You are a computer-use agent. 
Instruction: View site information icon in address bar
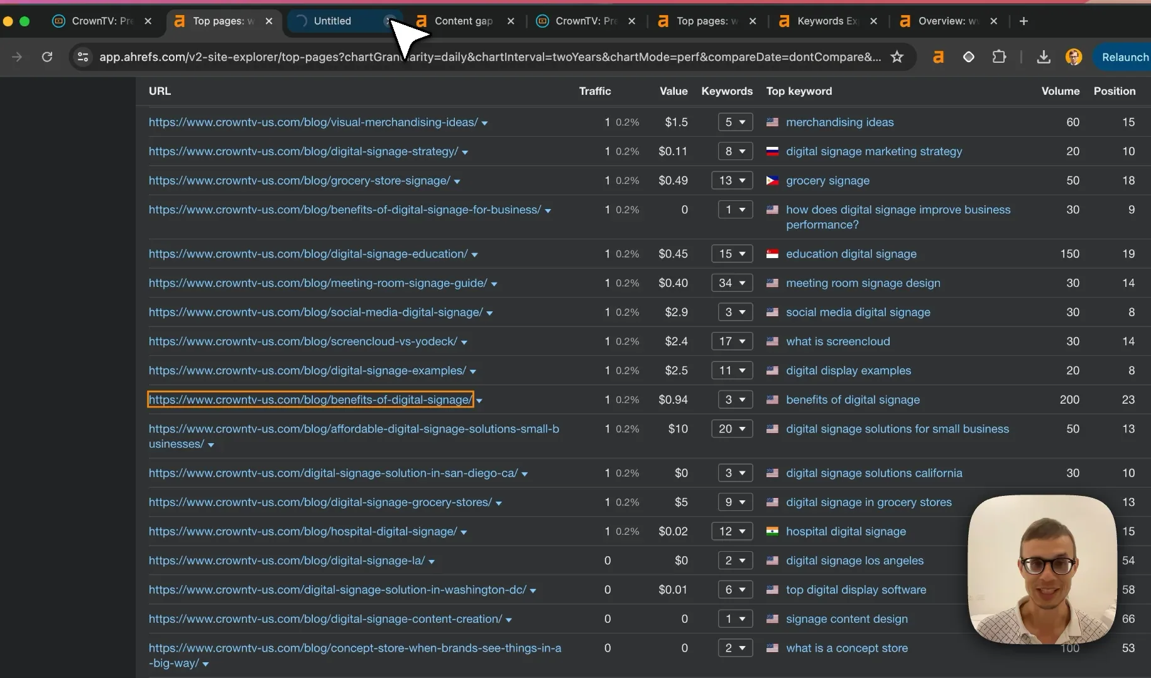pyautogui.click(x=82, y=57)
